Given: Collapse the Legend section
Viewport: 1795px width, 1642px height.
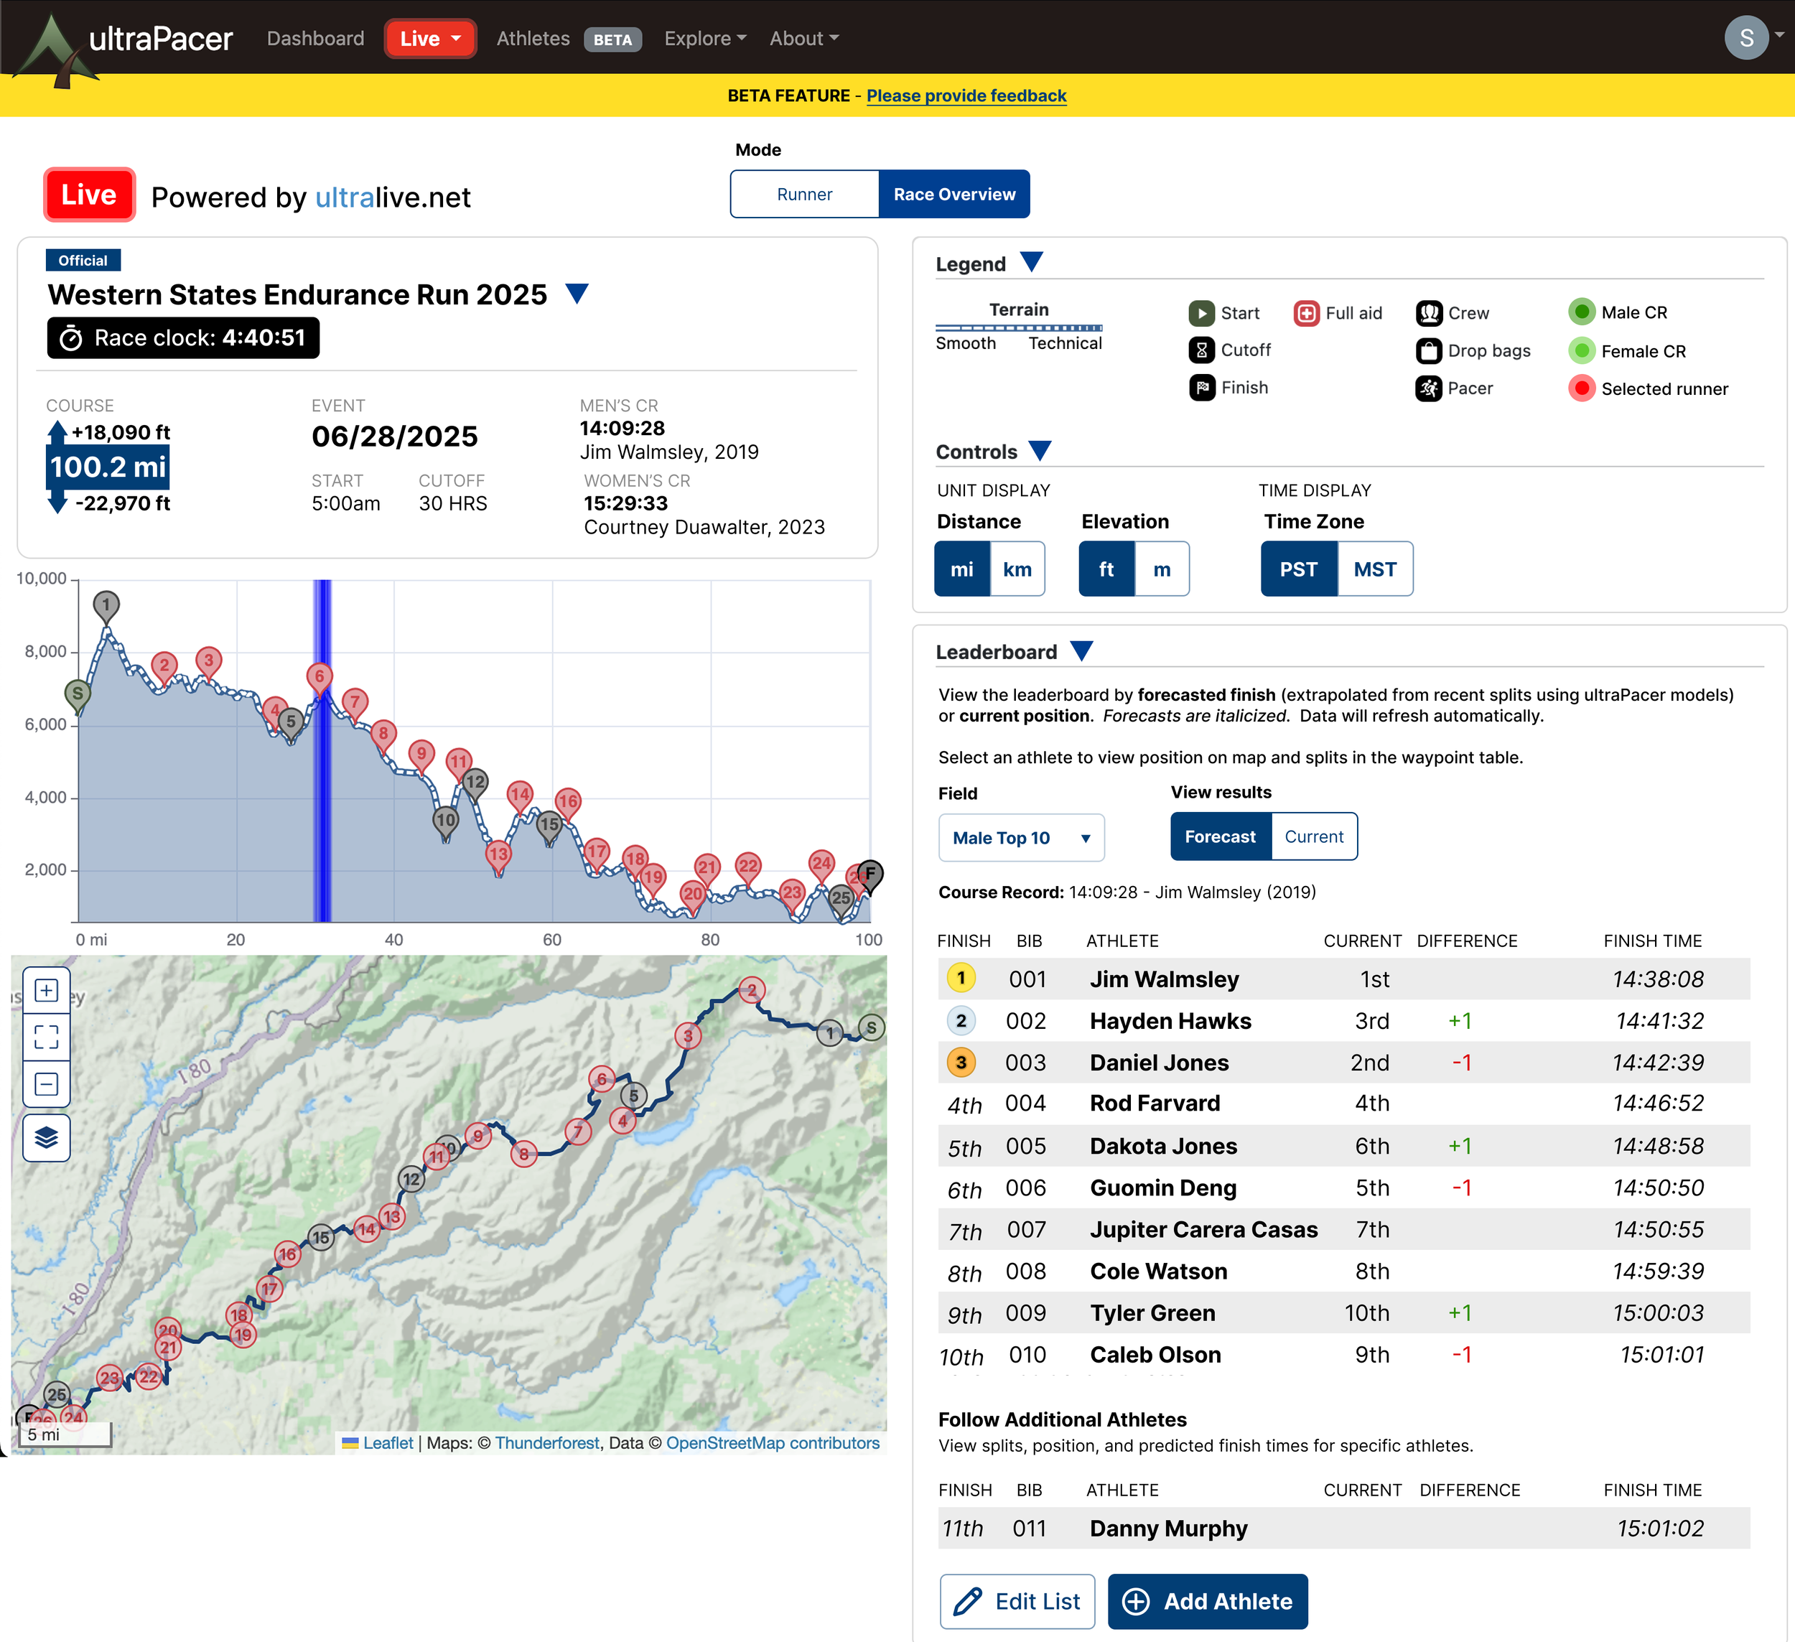Looking at the screenshot, I should (1031, 263).
